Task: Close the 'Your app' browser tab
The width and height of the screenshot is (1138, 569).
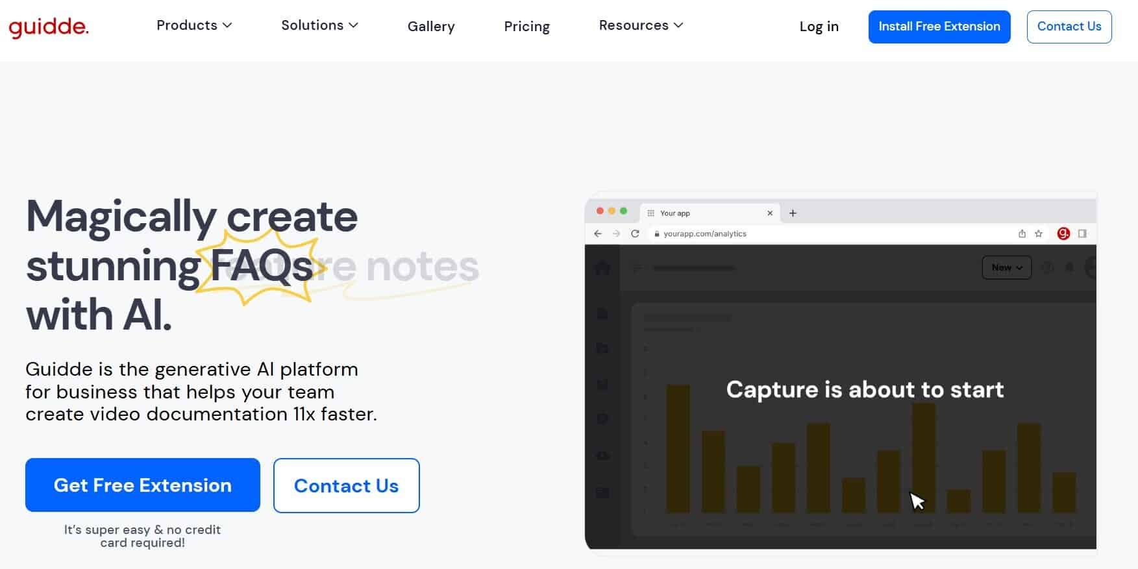Action: tap(770, 213)
